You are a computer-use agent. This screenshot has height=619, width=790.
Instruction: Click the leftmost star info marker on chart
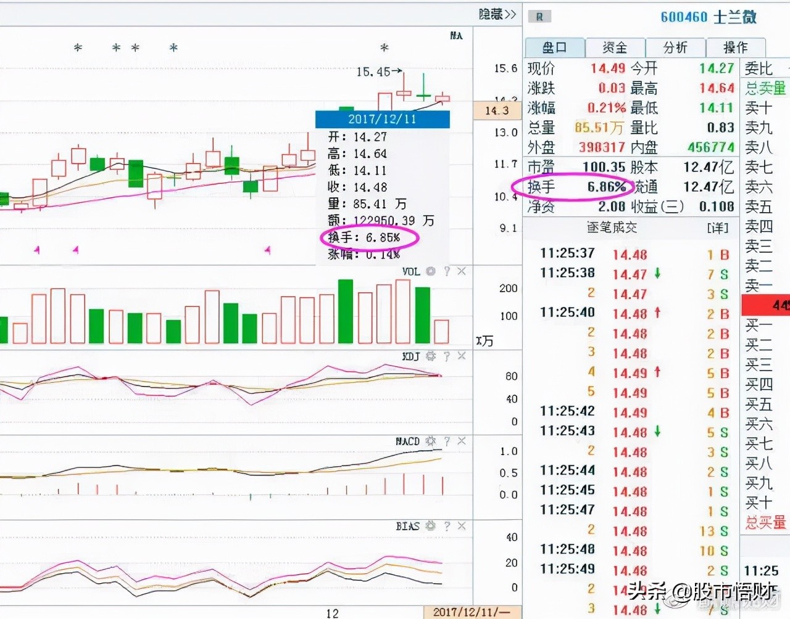point(78,47)
